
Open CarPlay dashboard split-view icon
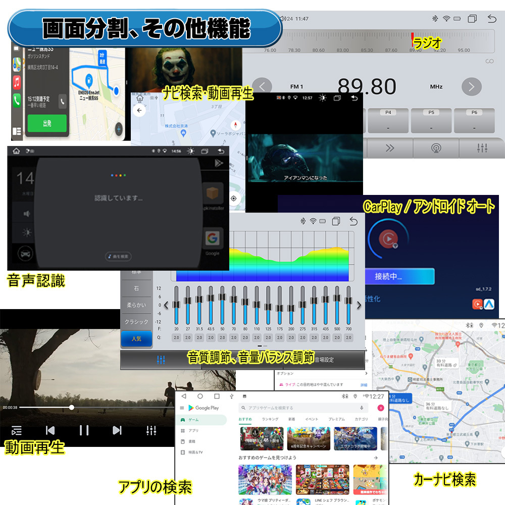click(17, 131)
